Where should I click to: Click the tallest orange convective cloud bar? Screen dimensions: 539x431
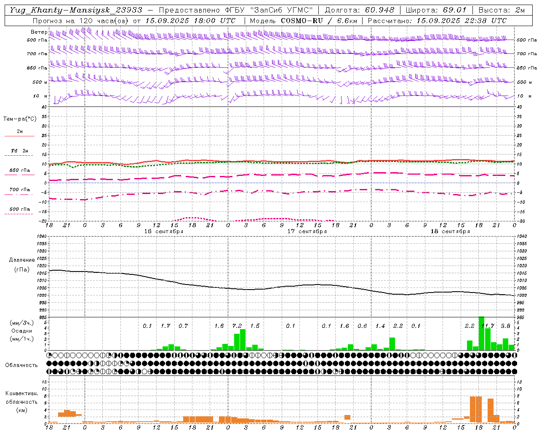click(x=476, y=410)
